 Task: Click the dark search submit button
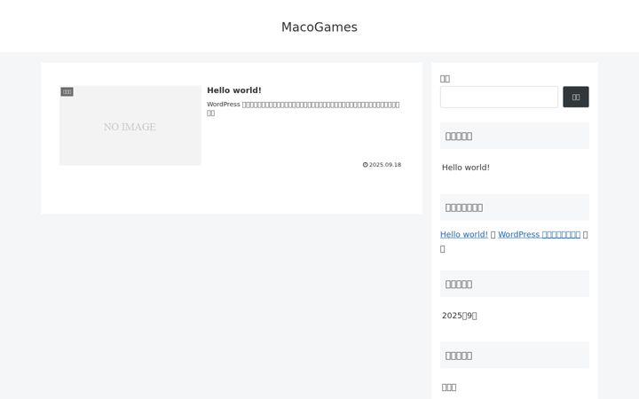[x=575, y=97]
